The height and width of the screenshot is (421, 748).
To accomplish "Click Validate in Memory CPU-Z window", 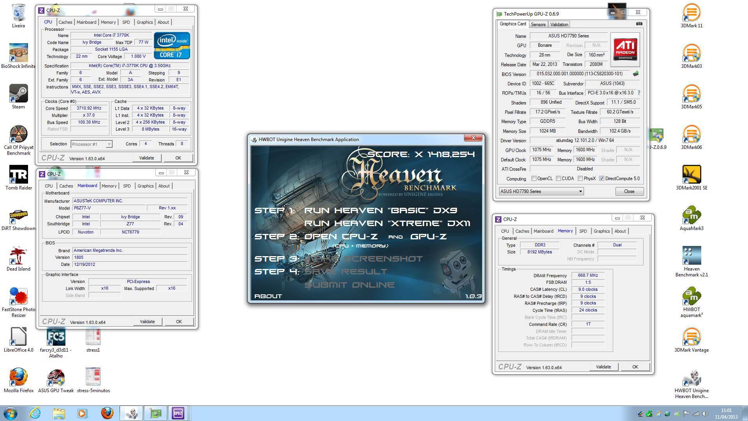I will click(603, 367).
